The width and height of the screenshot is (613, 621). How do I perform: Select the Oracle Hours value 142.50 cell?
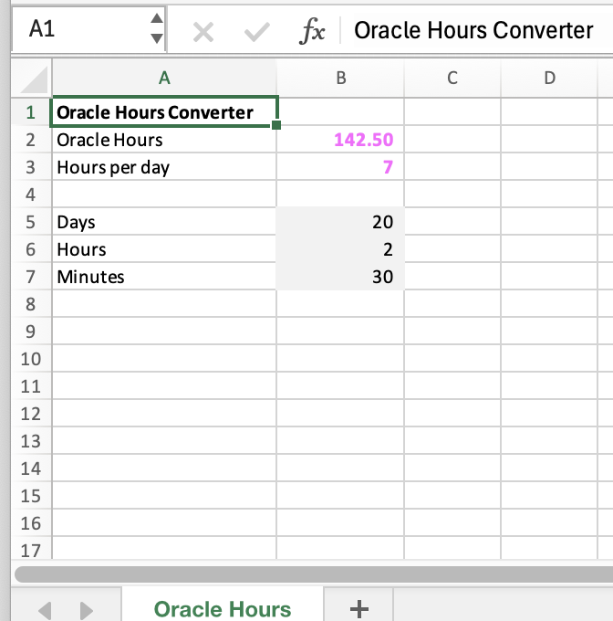340,140
